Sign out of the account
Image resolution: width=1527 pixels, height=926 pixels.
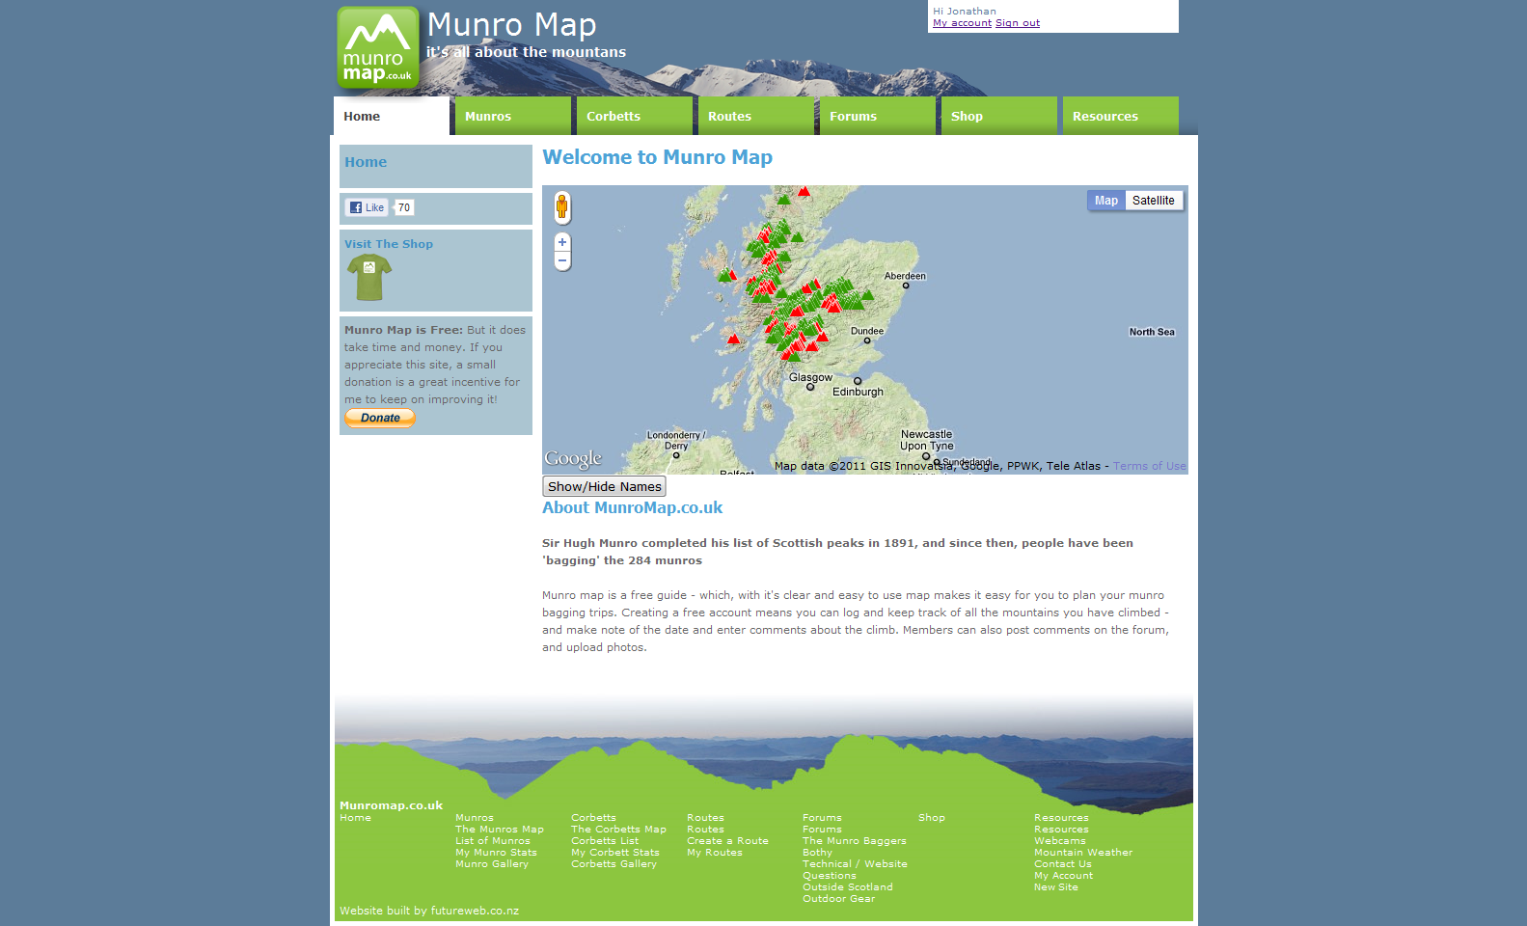coord(1018,23)
